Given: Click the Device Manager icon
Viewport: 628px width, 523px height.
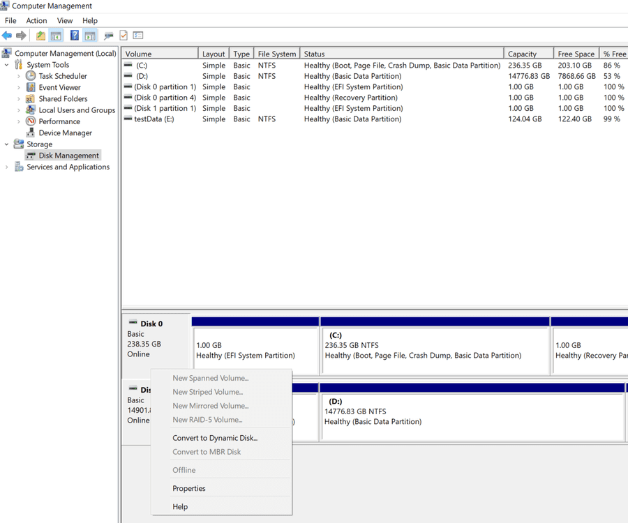Looking at the screenshot, I should point(31,132).
